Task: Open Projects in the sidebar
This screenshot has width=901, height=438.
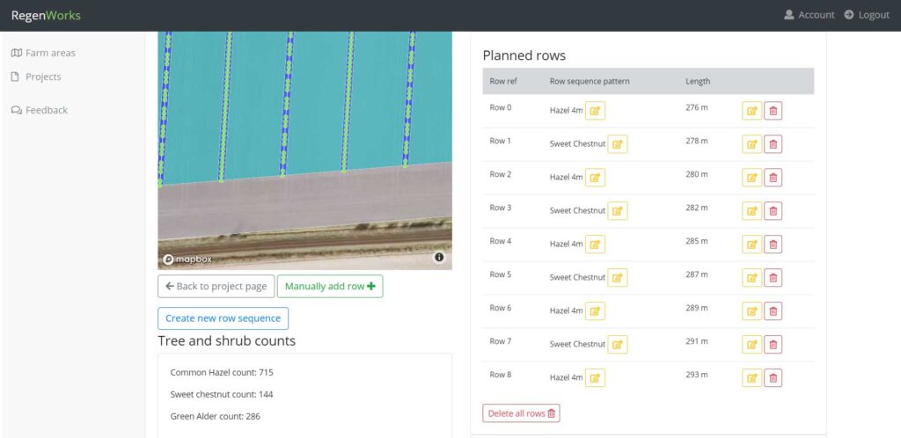Action: coord(36,77)
